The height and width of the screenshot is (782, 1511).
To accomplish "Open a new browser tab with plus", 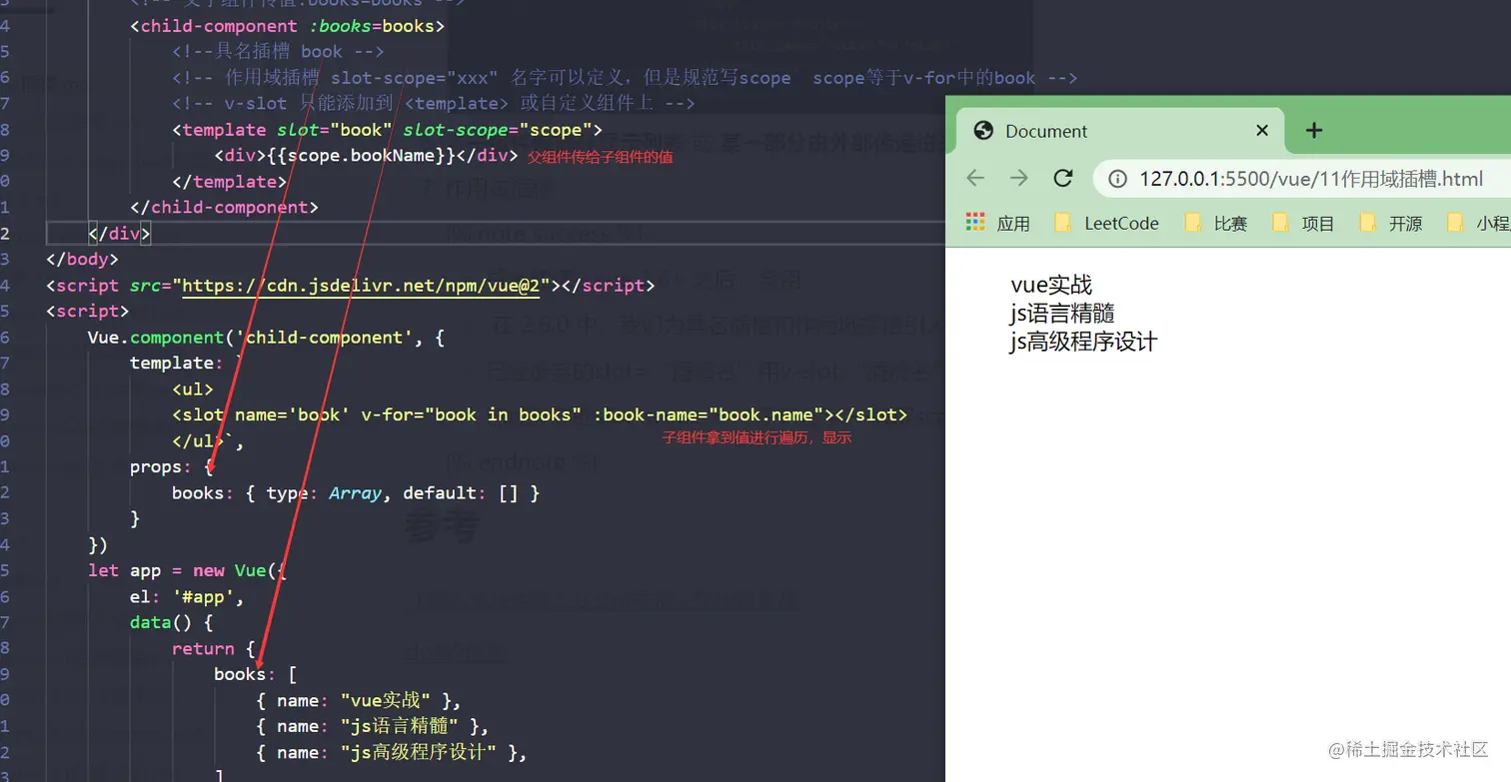I will tap(1314, 130).
